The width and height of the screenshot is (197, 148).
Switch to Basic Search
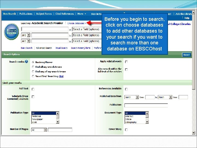click(27, 48)
